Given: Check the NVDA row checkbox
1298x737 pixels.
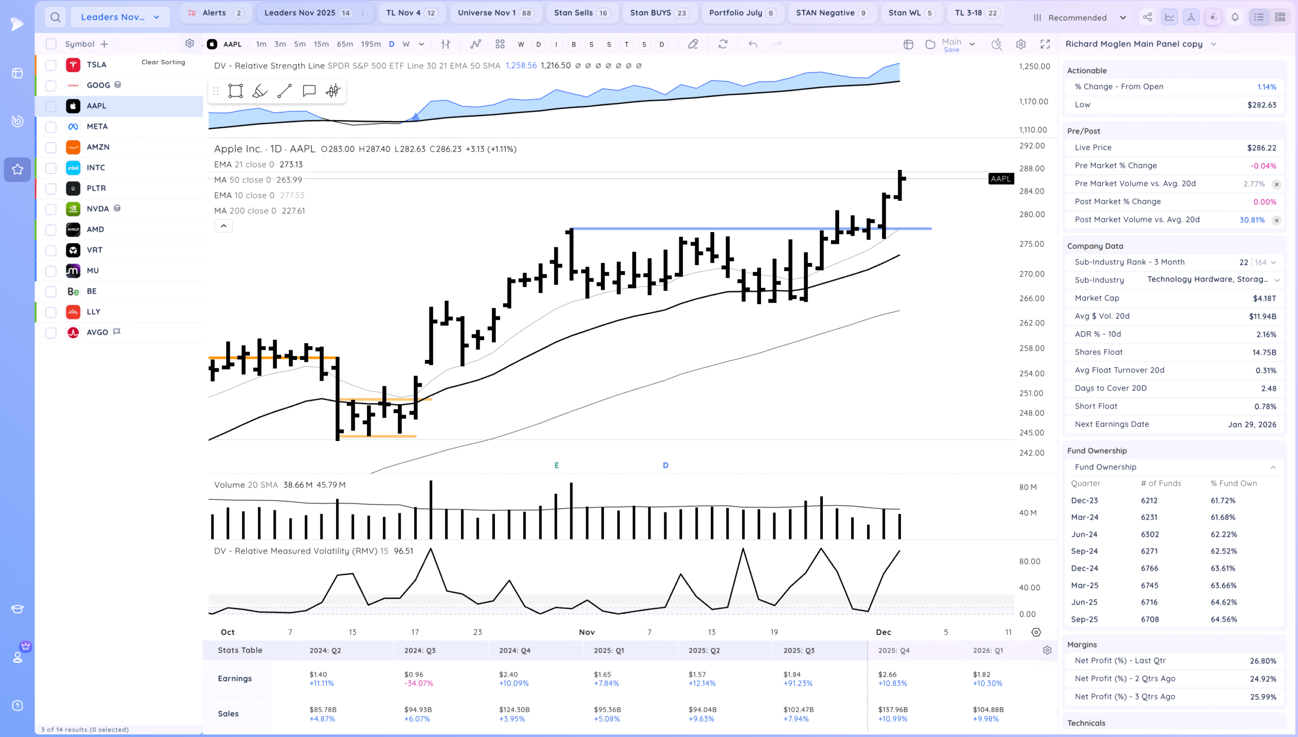Looking at the screenshot, I should tap(51, 209).
